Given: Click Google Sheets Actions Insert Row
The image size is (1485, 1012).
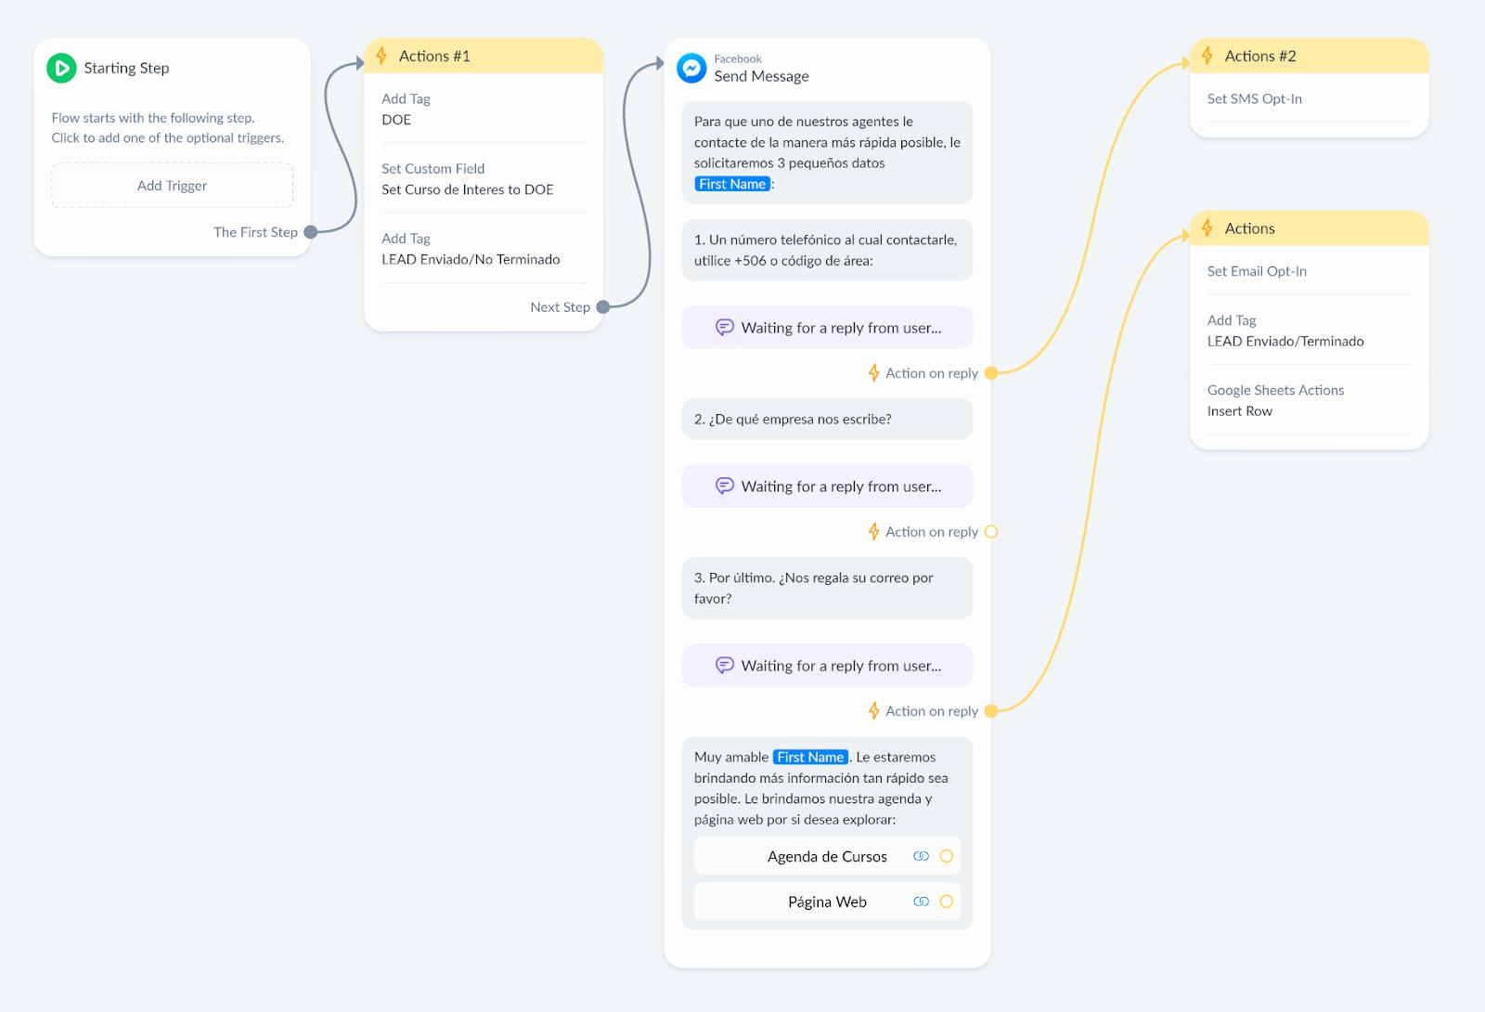Looking at the screenshot, I should coord(1309,400).
